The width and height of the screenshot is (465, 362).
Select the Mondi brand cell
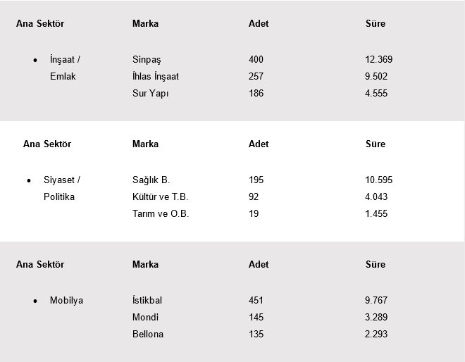(145, 318)
